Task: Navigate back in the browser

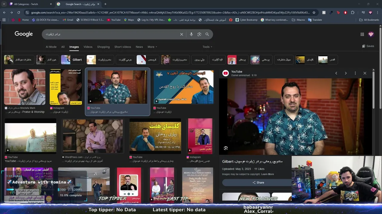Action: [4, 12]
